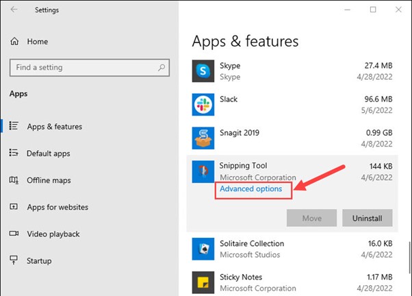Viewport: 412px width, 296px height.
Task: Select the Default apps sidebar icon
Action: tap(14, 153)
